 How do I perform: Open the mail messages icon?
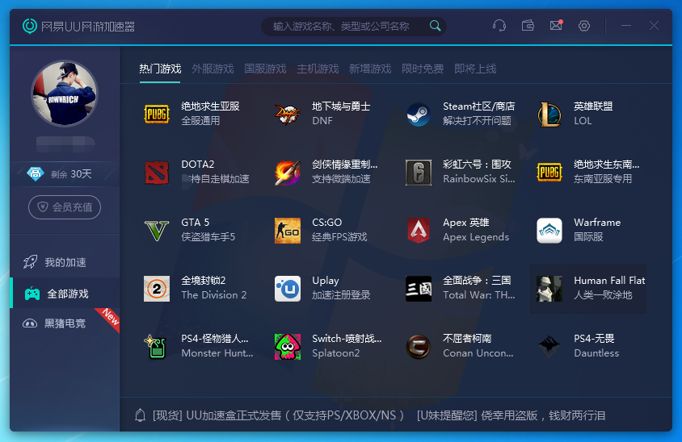click(556, 26)
